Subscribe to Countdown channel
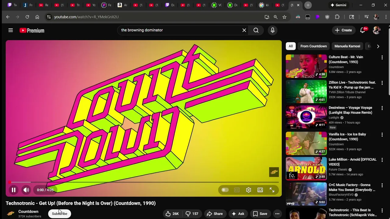Screen dimensions: 390x219 coord(59,214)
